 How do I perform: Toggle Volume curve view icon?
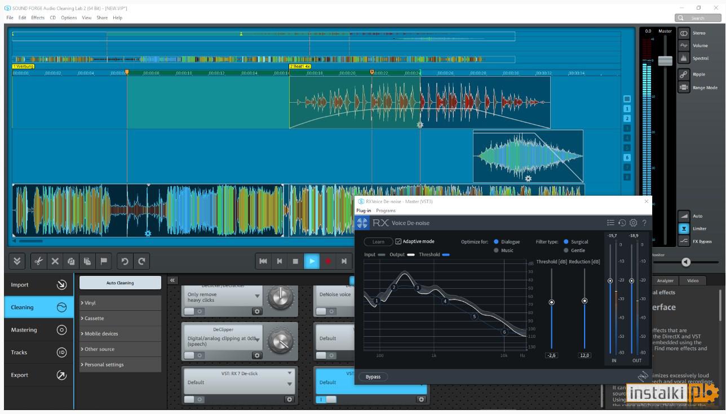[x=684, y=46]
